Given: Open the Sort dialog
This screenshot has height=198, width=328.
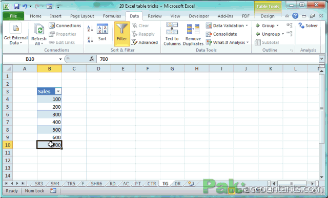Looking at the screenshot, I should 102,33.
